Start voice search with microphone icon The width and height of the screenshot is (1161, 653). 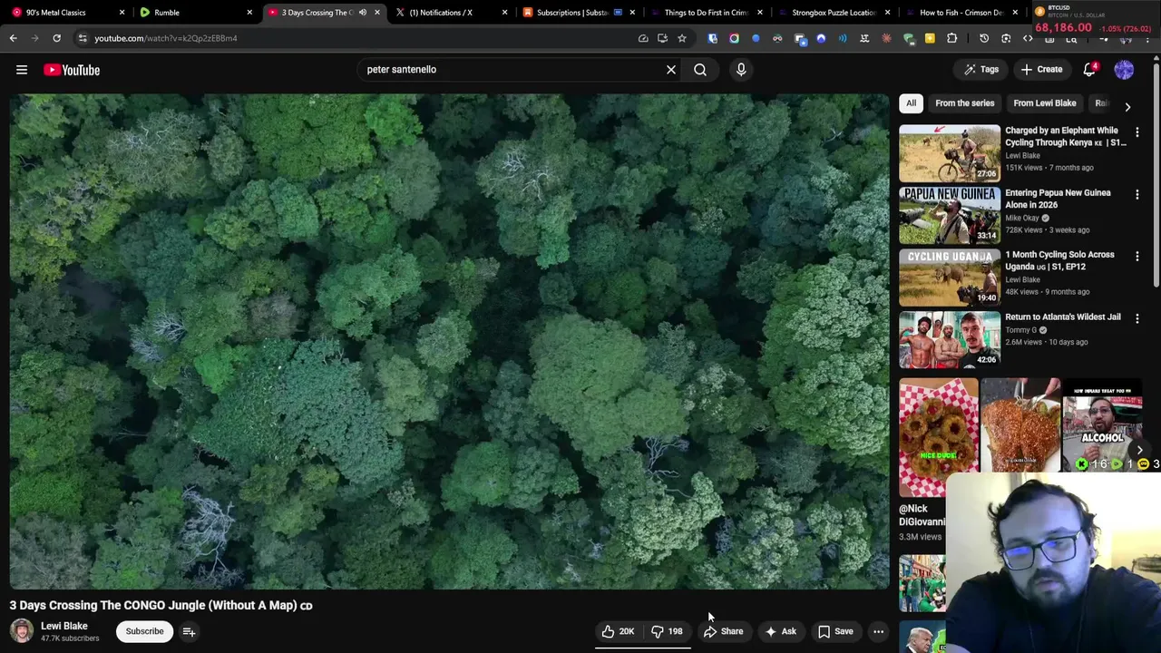point(741,70)
